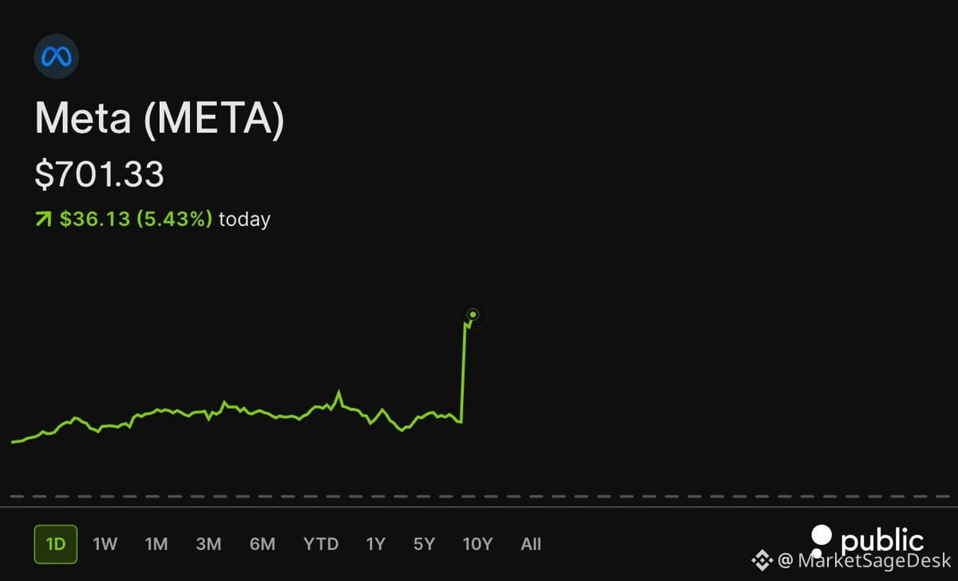Image resolution: width=958 pixels, height=581 pixels.
Task: Select the YTD range option
Action: [x=321, y=544]
